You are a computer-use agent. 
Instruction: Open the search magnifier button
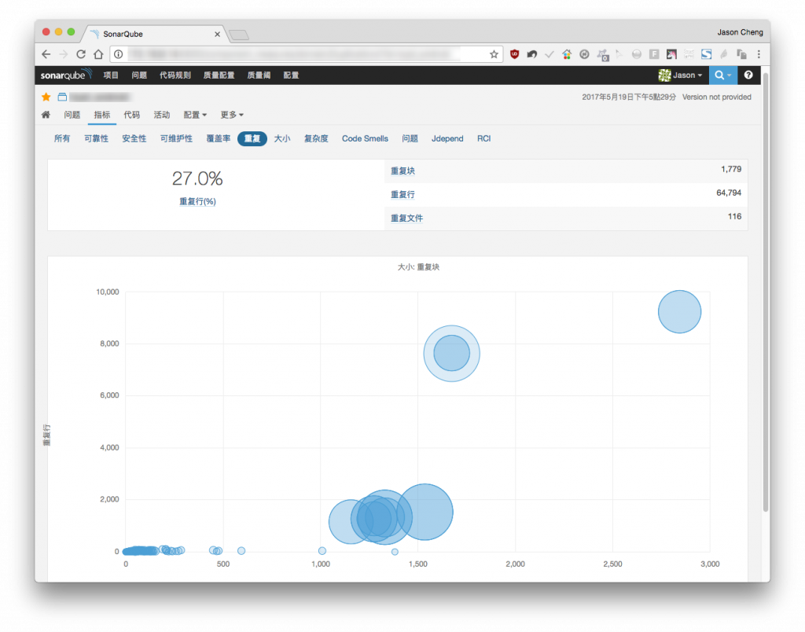point(723,75)
